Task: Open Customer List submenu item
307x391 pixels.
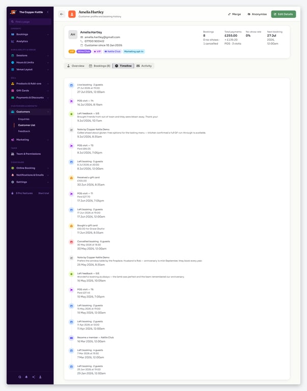Action: [26, 125]
